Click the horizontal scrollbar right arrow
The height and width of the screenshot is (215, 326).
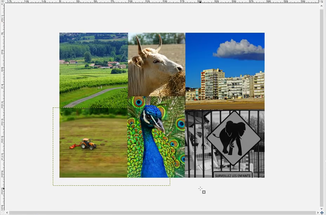pos(318,213)
